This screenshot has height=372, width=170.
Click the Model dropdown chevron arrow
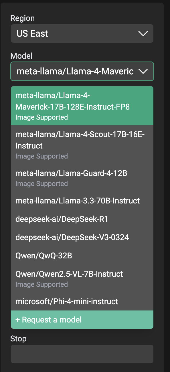pyautogui.click(x=143, y=71)
